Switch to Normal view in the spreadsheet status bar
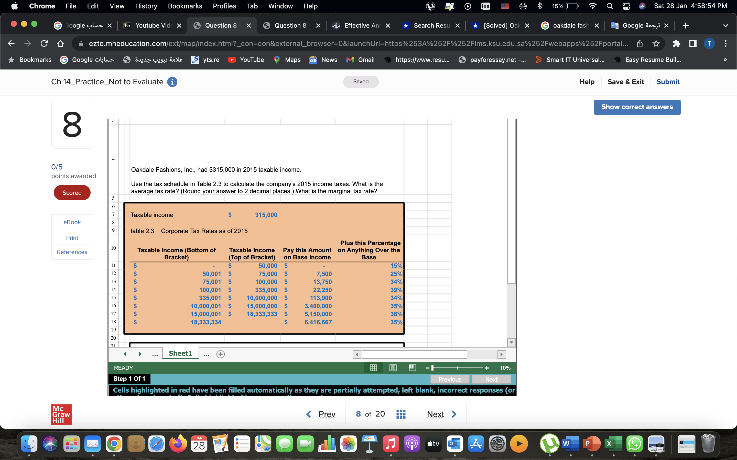737x460 pixels. coord(373,368)
